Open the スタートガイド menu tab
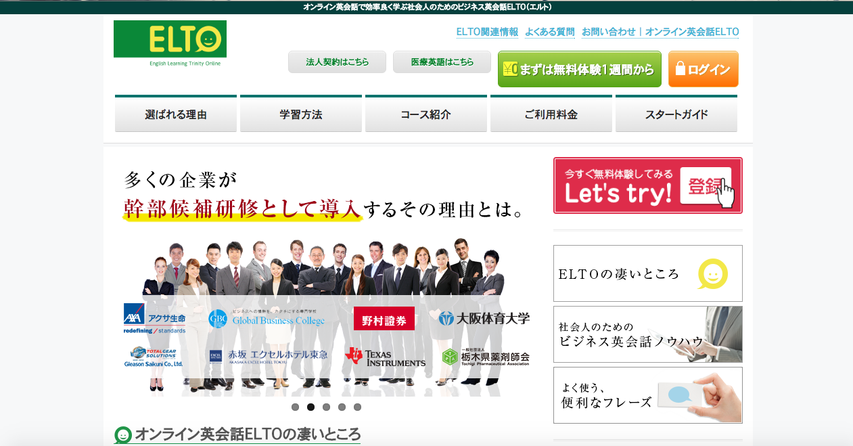Viewport: 853px width, 446px height. pyautogui.click(x=676, y=114)
